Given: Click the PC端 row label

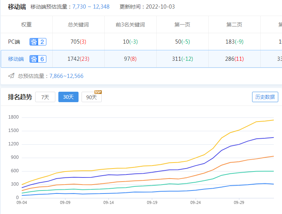Looking at the screenshot, I should click(x=14, y=42).
